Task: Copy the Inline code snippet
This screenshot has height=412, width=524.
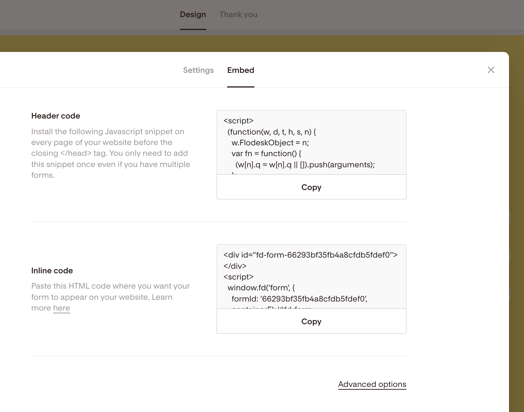Action: click(312, 321)
